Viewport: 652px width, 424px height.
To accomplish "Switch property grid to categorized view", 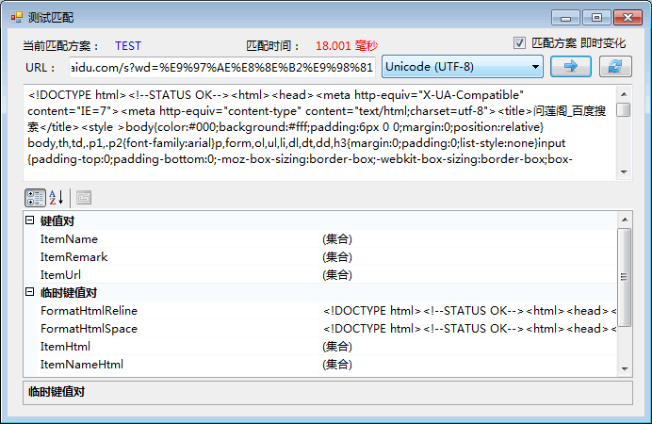I will (35, 198).
